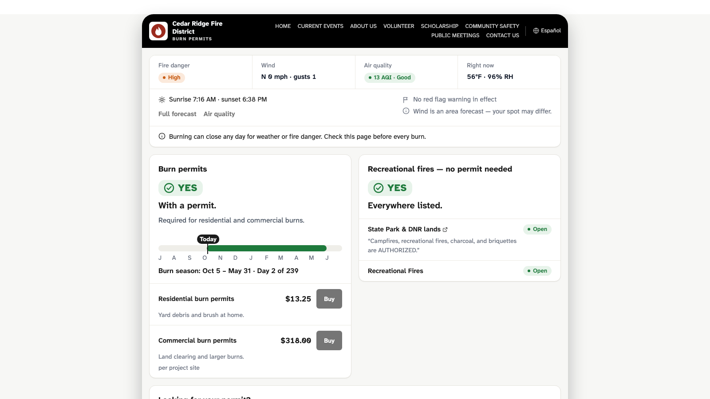The height and width of the screenshot is (399, 710).
Task: Click the info icon beside Burning can close
Action: [162, 137]
